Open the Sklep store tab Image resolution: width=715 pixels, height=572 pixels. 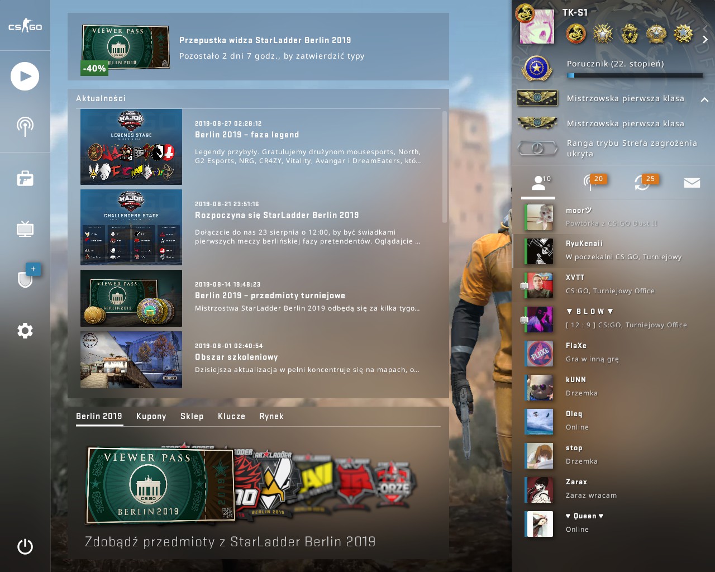pyautogui.click(x=192, y=416)
